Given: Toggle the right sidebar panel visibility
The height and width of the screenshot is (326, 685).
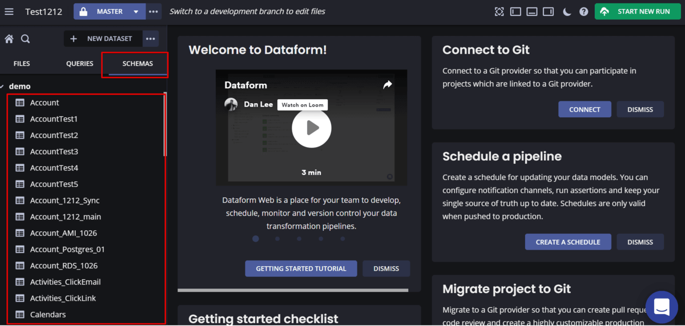Looking at the screenshot, I should (x=548, y=12).
